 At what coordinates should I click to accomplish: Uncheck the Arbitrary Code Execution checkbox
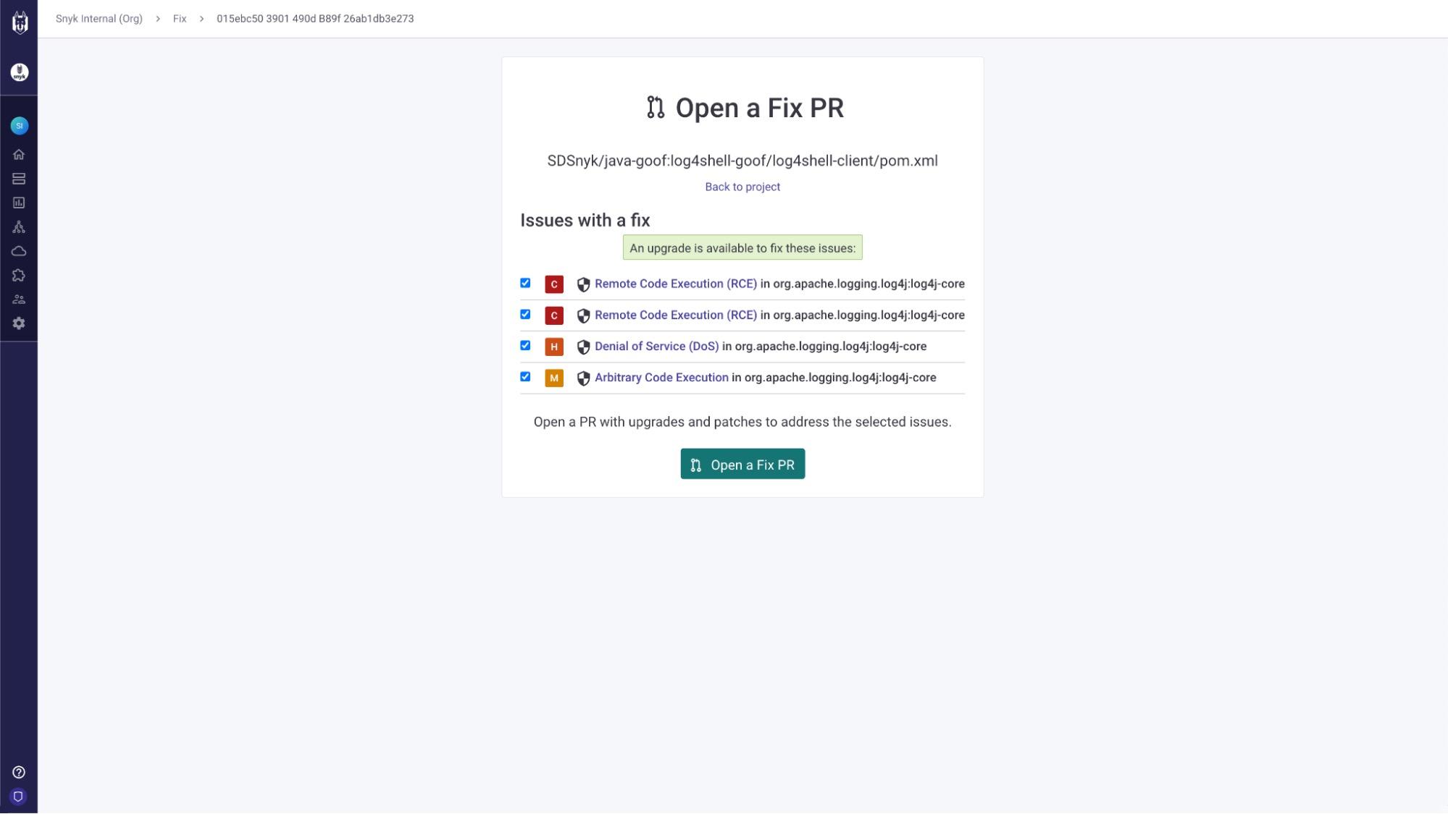[525, 376]
